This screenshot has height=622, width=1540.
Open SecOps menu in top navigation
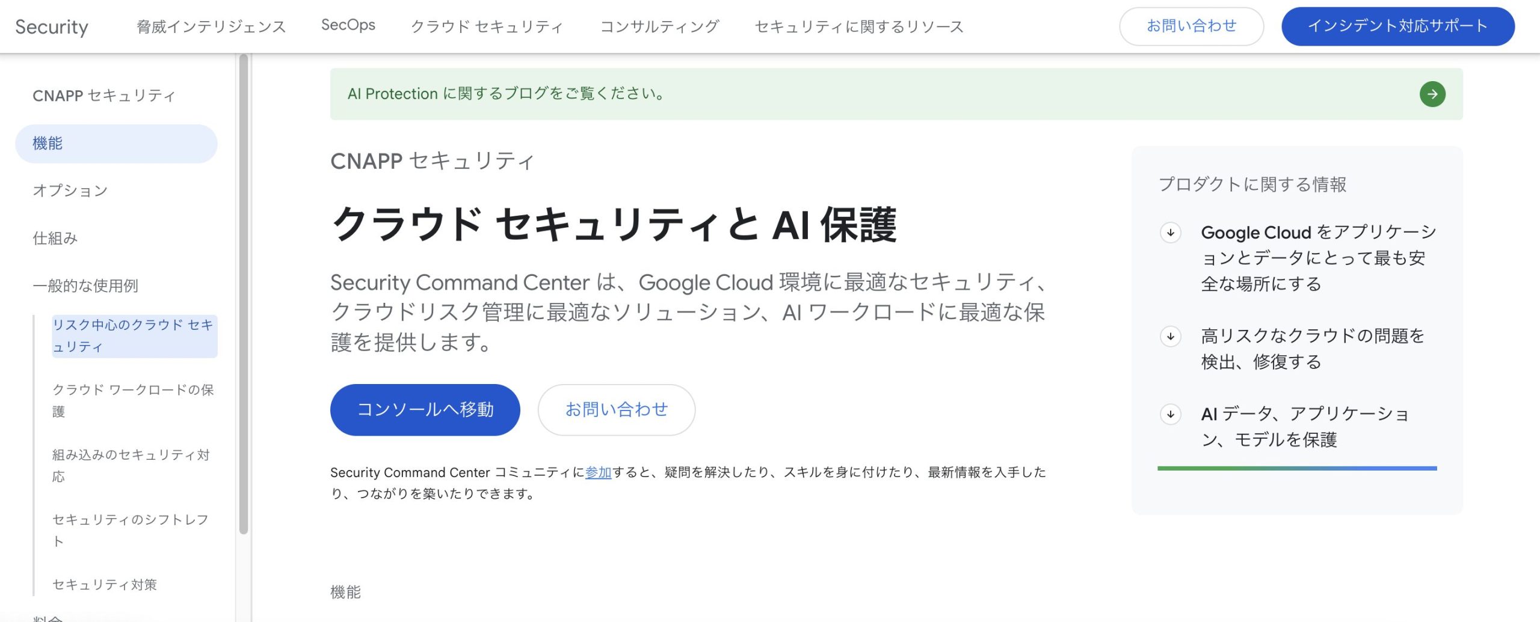[348, 25]
